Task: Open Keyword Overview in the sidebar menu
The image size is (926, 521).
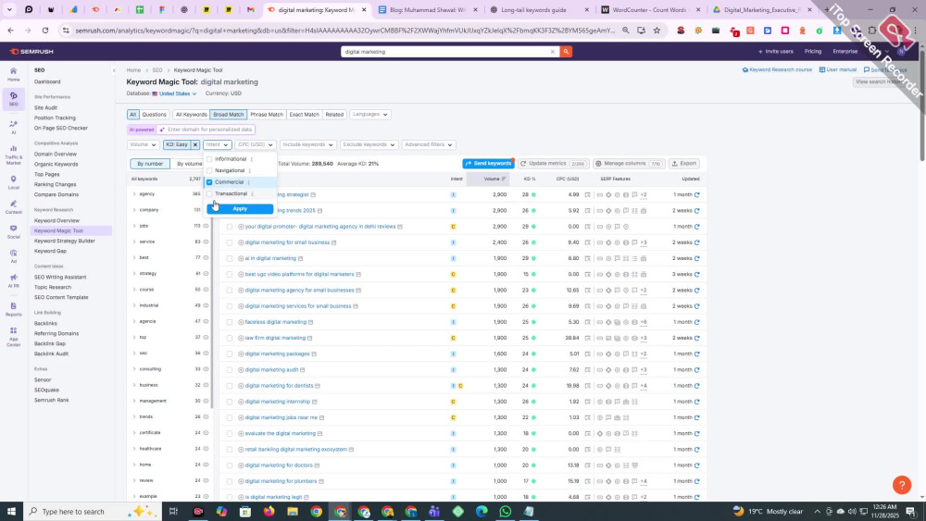Action: [x=56, y=220]
